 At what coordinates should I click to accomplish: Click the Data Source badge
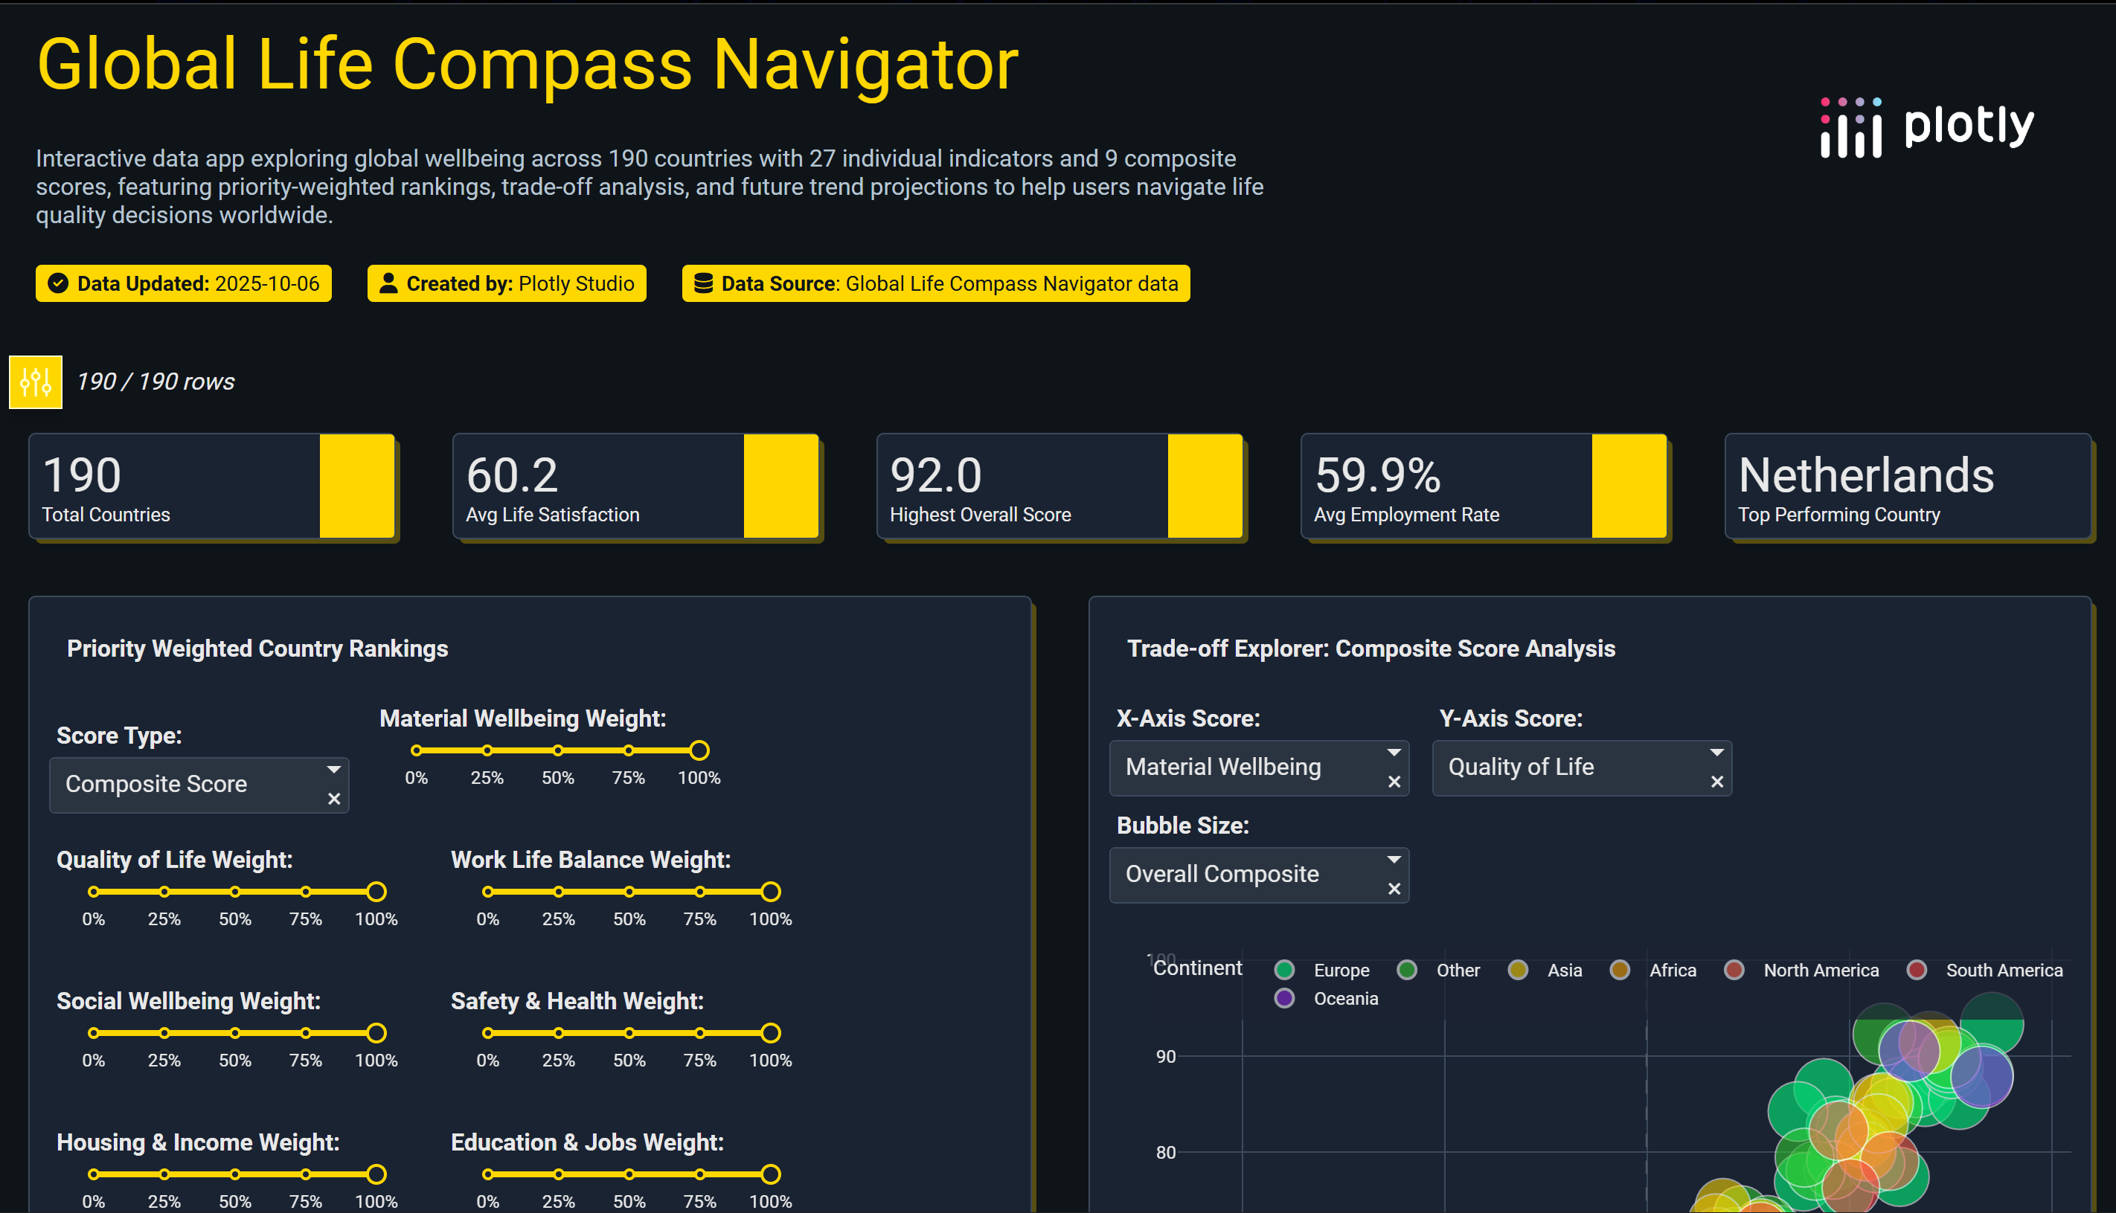935,283
